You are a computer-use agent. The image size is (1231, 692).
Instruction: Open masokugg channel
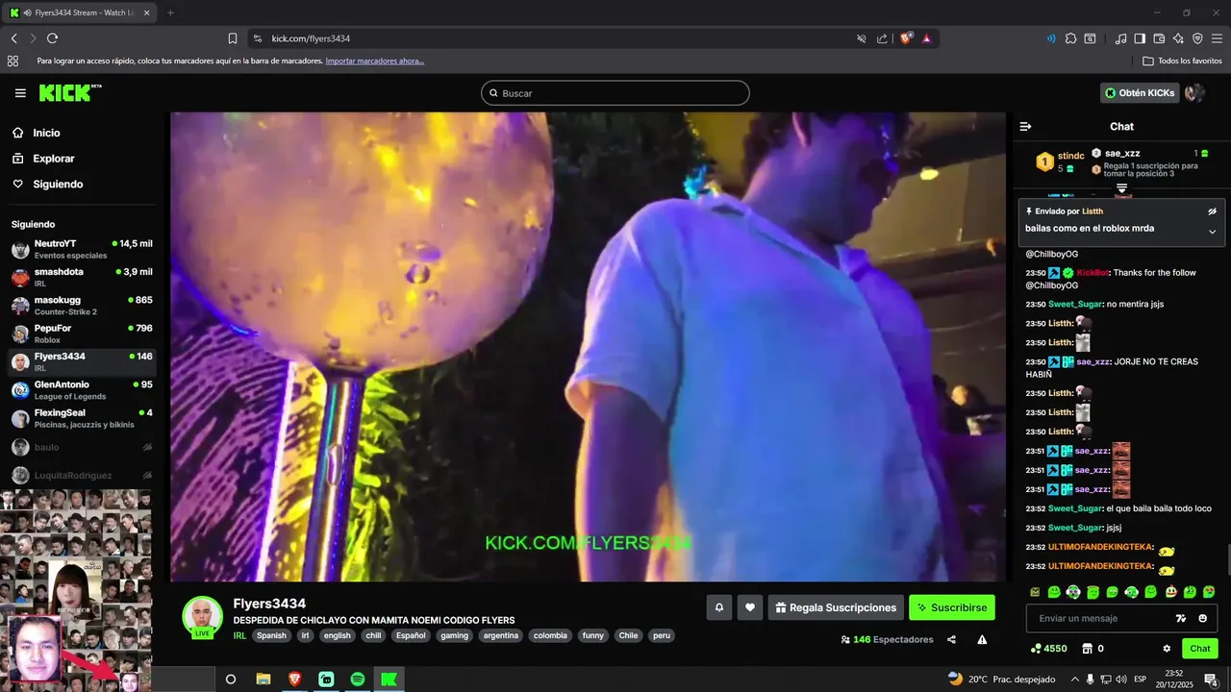pyautogui.click(x=82, y=306)
